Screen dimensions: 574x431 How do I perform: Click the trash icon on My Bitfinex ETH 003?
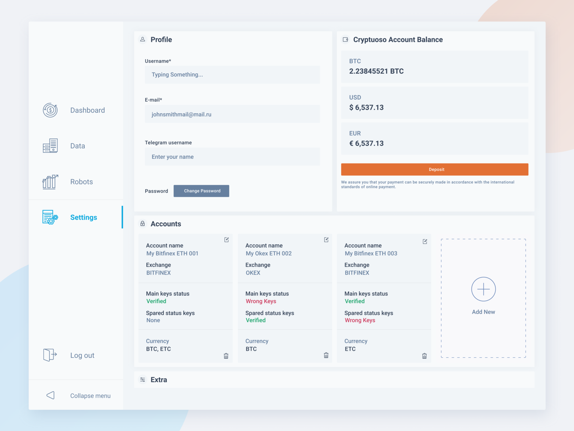[x=425, y=356]
